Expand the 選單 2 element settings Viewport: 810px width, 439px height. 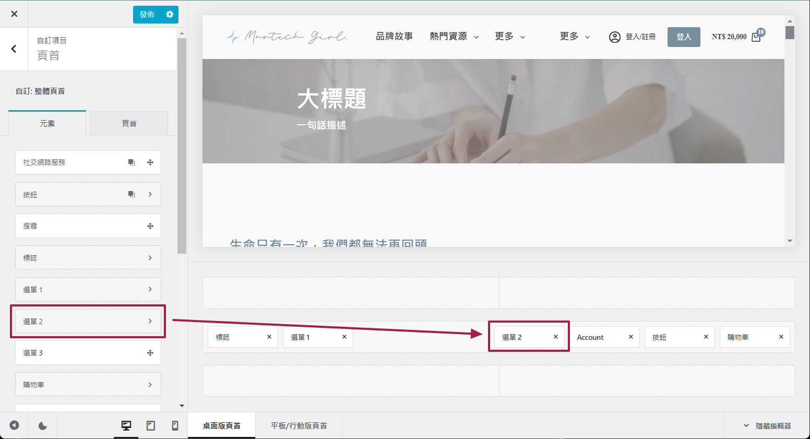tap(150, 322)
